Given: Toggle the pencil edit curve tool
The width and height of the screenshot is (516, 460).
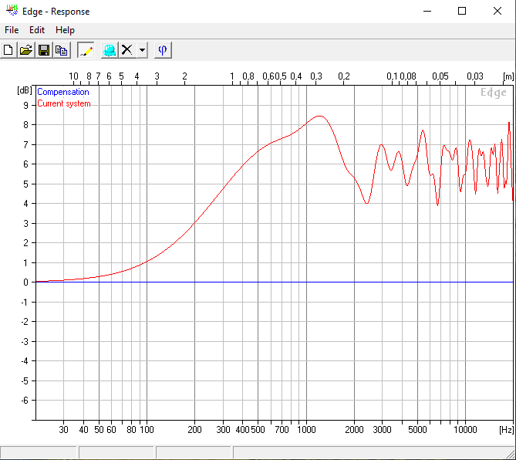Looking at the screenshot, I should [x=86, y=50].
